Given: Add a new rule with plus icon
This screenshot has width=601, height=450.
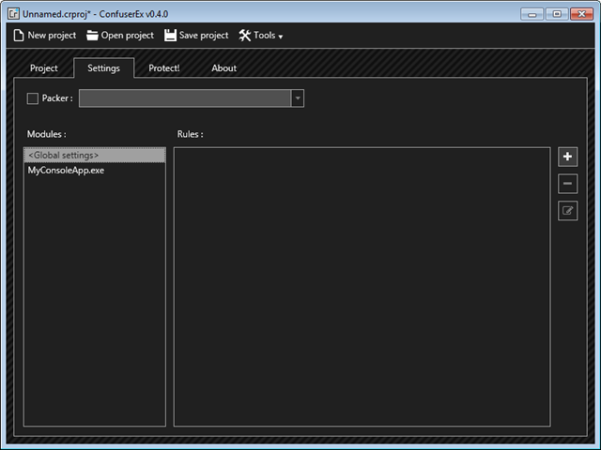Looking at the screenshot, I should tap(567, 157).
